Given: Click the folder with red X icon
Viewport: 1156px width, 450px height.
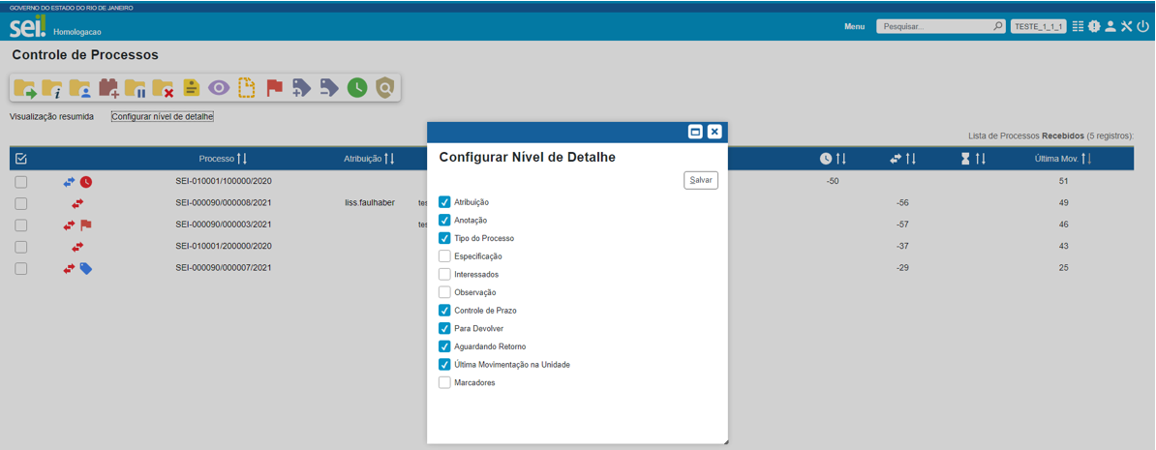Looking at the screenshot, I should point(163,88).
